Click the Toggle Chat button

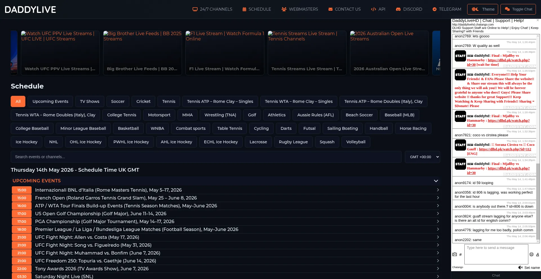tap(518, 9)
